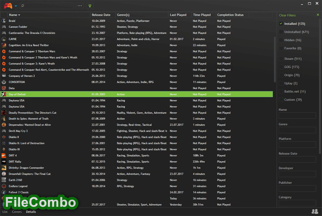
Task: Click the Desperados: Wanted Dead or Alive icon
Action: (x=4, y=125)
